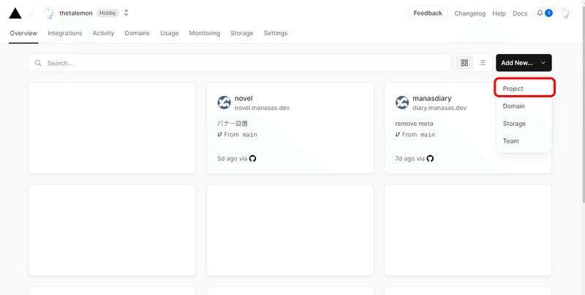Viewport: 585px width, 295px height.
Task: Collapse the Add New dropdown
Action: point(524,63)
